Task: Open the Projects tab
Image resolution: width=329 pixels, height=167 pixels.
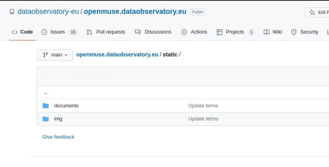Action: click(x=235, y=32)
